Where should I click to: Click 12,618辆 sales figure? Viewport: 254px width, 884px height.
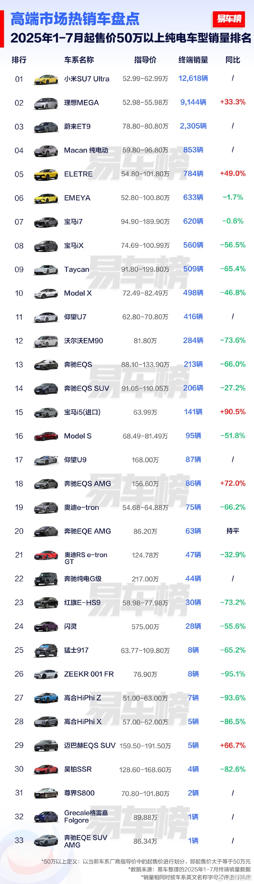(x=193, y=78)
